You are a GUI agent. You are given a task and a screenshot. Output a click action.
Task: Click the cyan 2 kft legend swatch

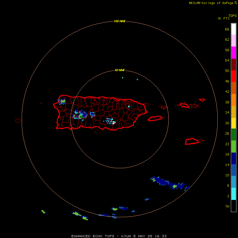[234, 194]
